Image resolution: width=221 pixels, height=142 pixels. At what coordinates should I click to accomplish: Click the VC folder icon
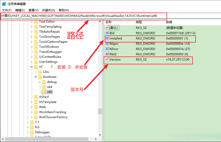pyautogui.click(x=36, y=67)
